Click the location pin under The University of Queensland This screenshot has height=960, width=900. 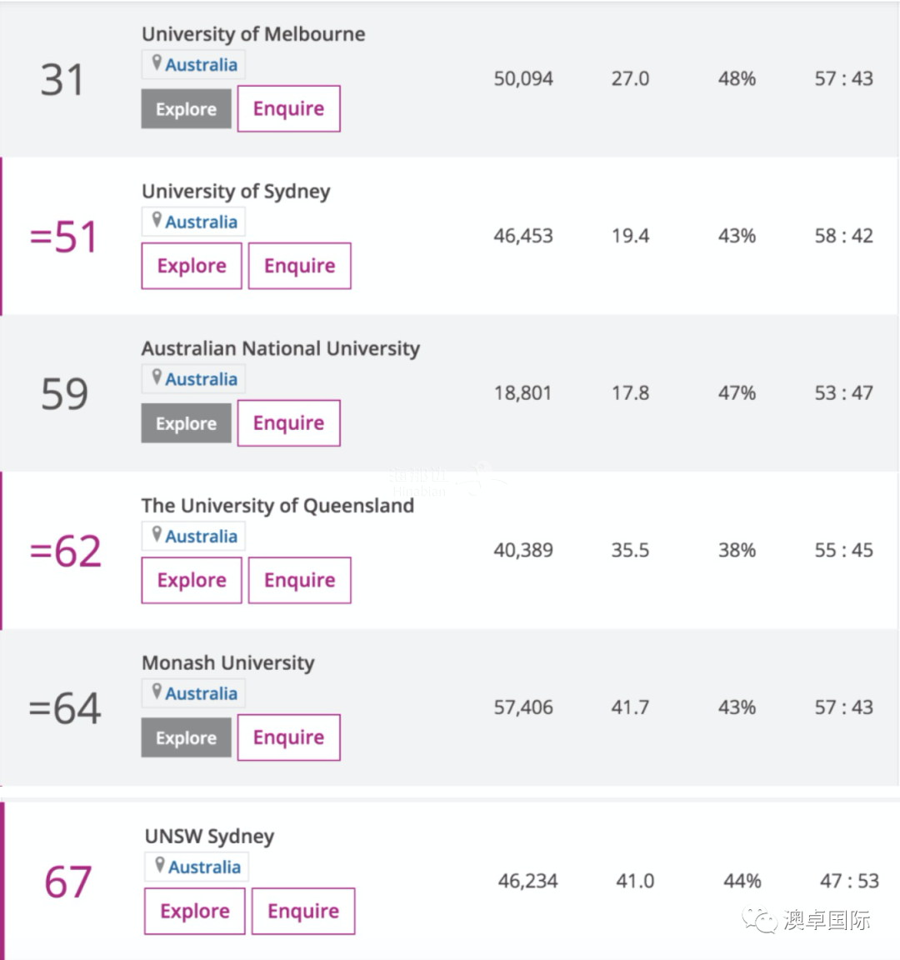[x=157, y=534]
